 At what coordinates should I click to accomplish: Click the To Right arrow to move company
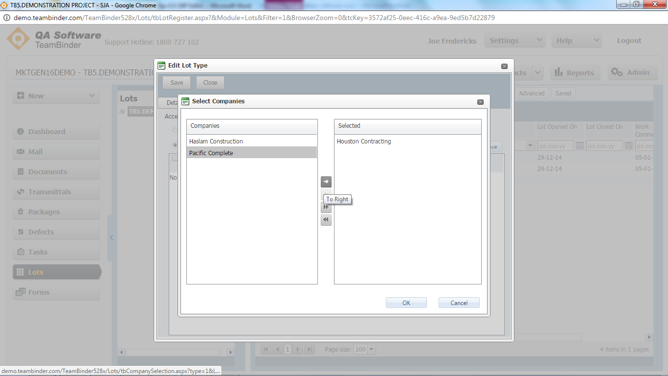point(326,182)
